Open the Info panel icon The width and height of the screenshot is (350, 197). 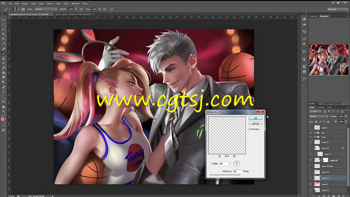pos(304,72)
